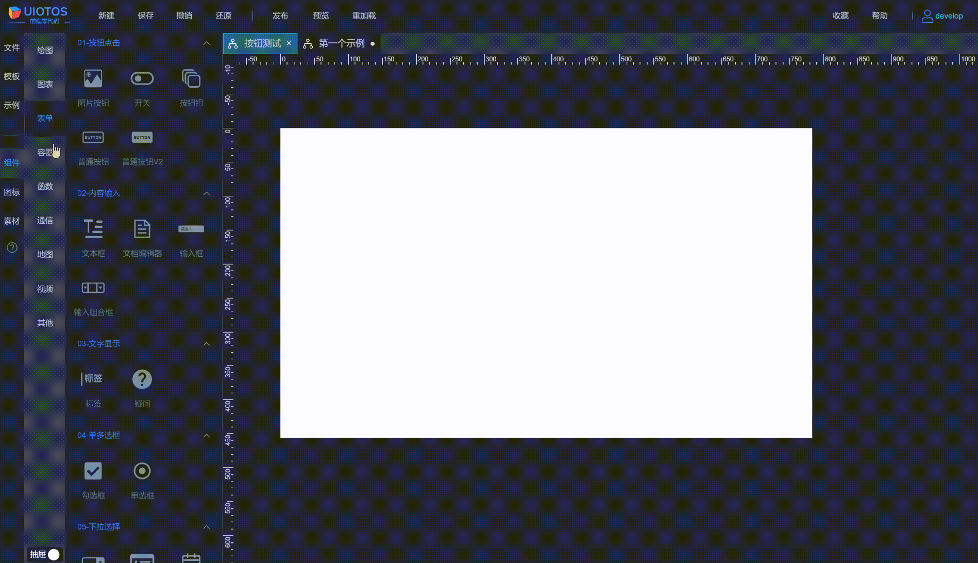The height and width of the screenshot is (563, 978).
Task: Click the 保存 save button
Action: (x=145, y=15)
